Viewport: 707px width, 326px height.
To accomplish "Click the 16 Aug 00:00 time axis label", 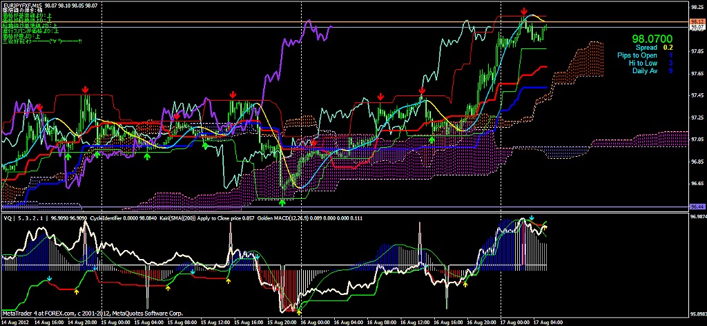I will pos(316,322).
